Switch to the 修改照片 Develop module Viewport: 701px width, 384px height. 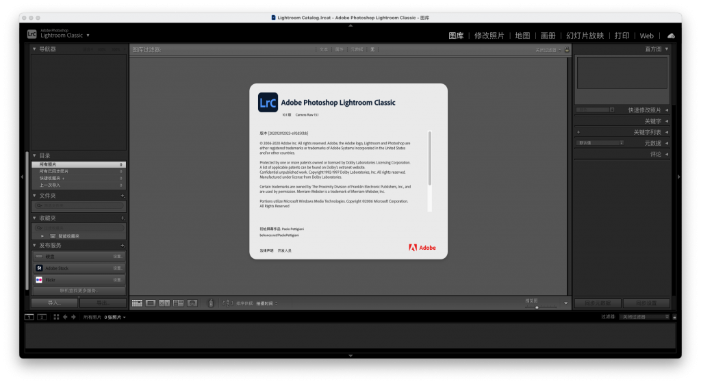(x=489, y=36)
